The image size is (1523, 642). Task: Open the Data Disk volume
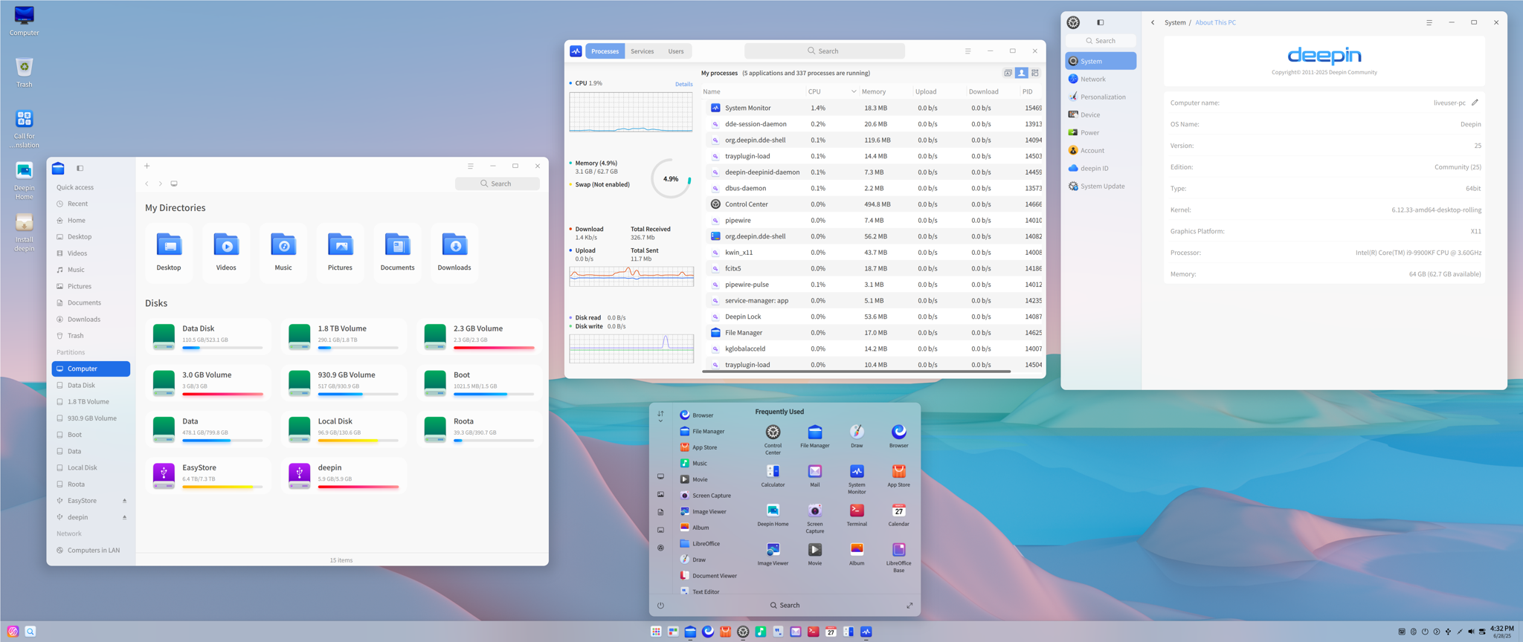(x=208, y=336)
